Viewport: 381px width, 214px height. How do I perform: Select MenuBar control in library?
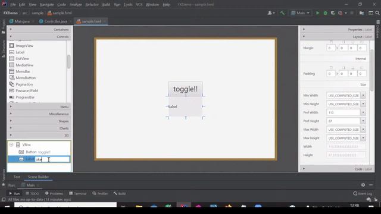coord(23,71)
